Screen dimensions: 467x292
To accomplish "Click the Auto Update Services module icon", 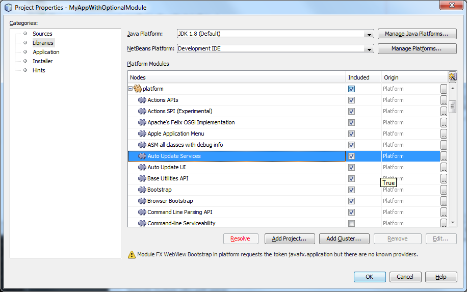I will tap(142, 156).
